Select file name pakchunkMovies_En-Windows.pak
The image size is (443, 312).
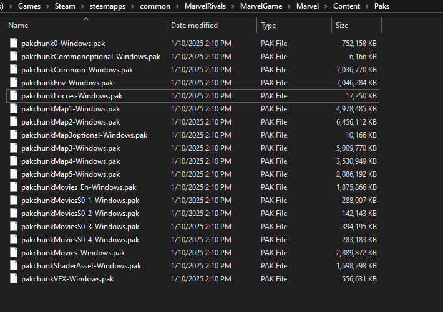click(79, 187)
